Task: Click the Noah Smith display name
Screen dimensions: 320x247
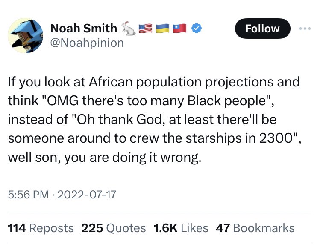Action: [83, 28]
